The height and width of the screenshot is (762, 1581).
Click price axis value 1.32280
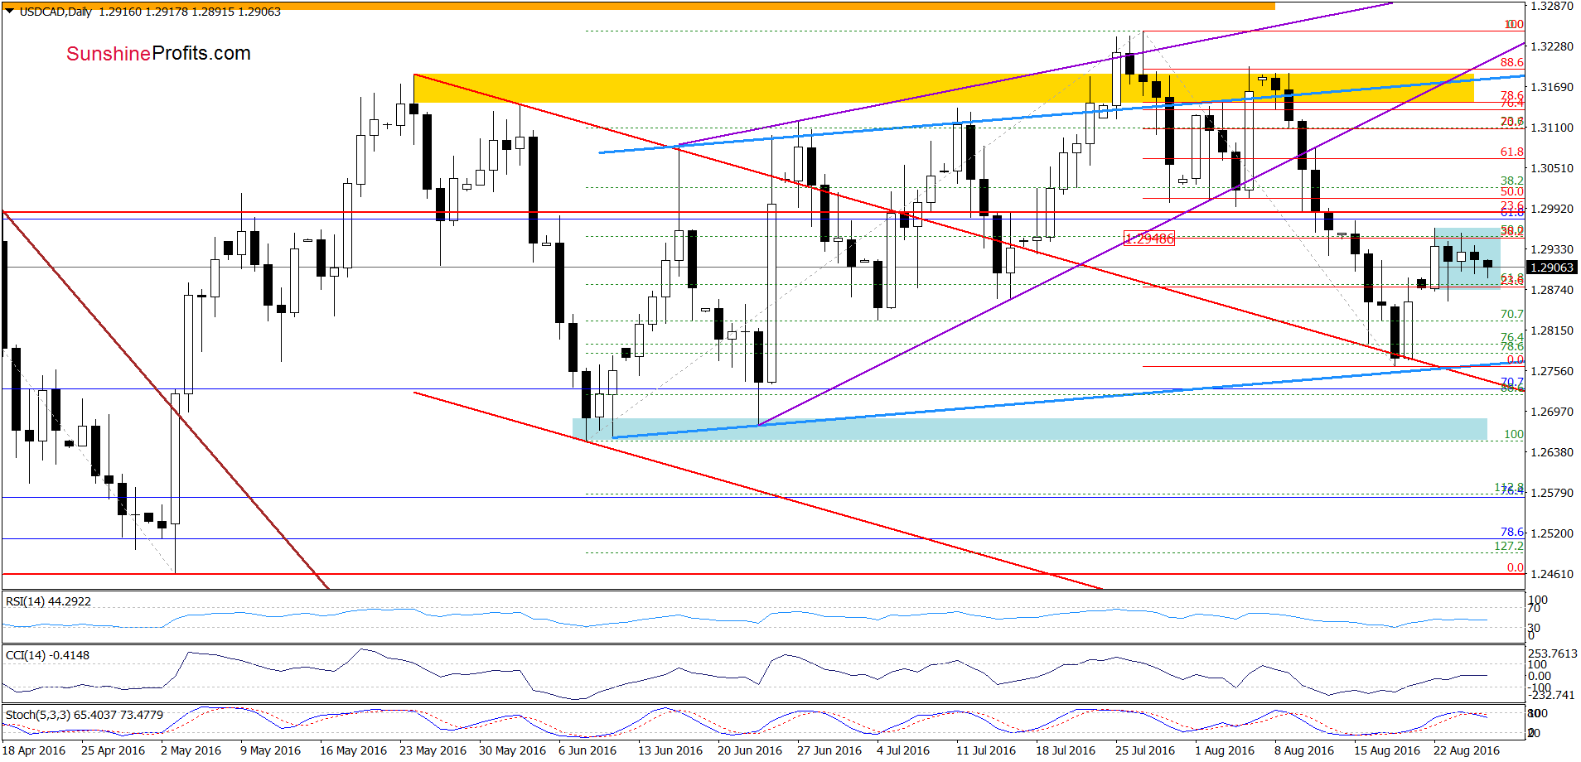[1551, 46]
